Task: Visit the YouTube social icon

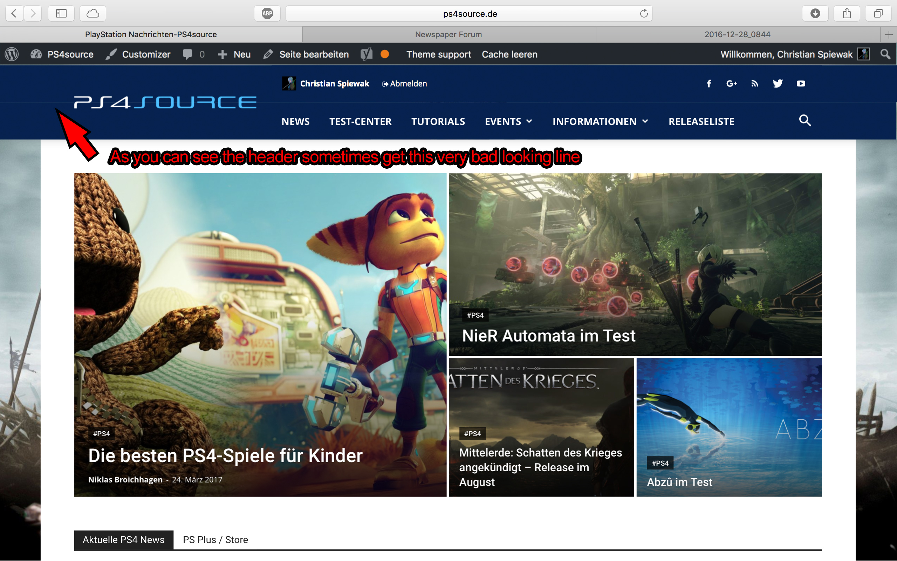Action: [801, 83]
